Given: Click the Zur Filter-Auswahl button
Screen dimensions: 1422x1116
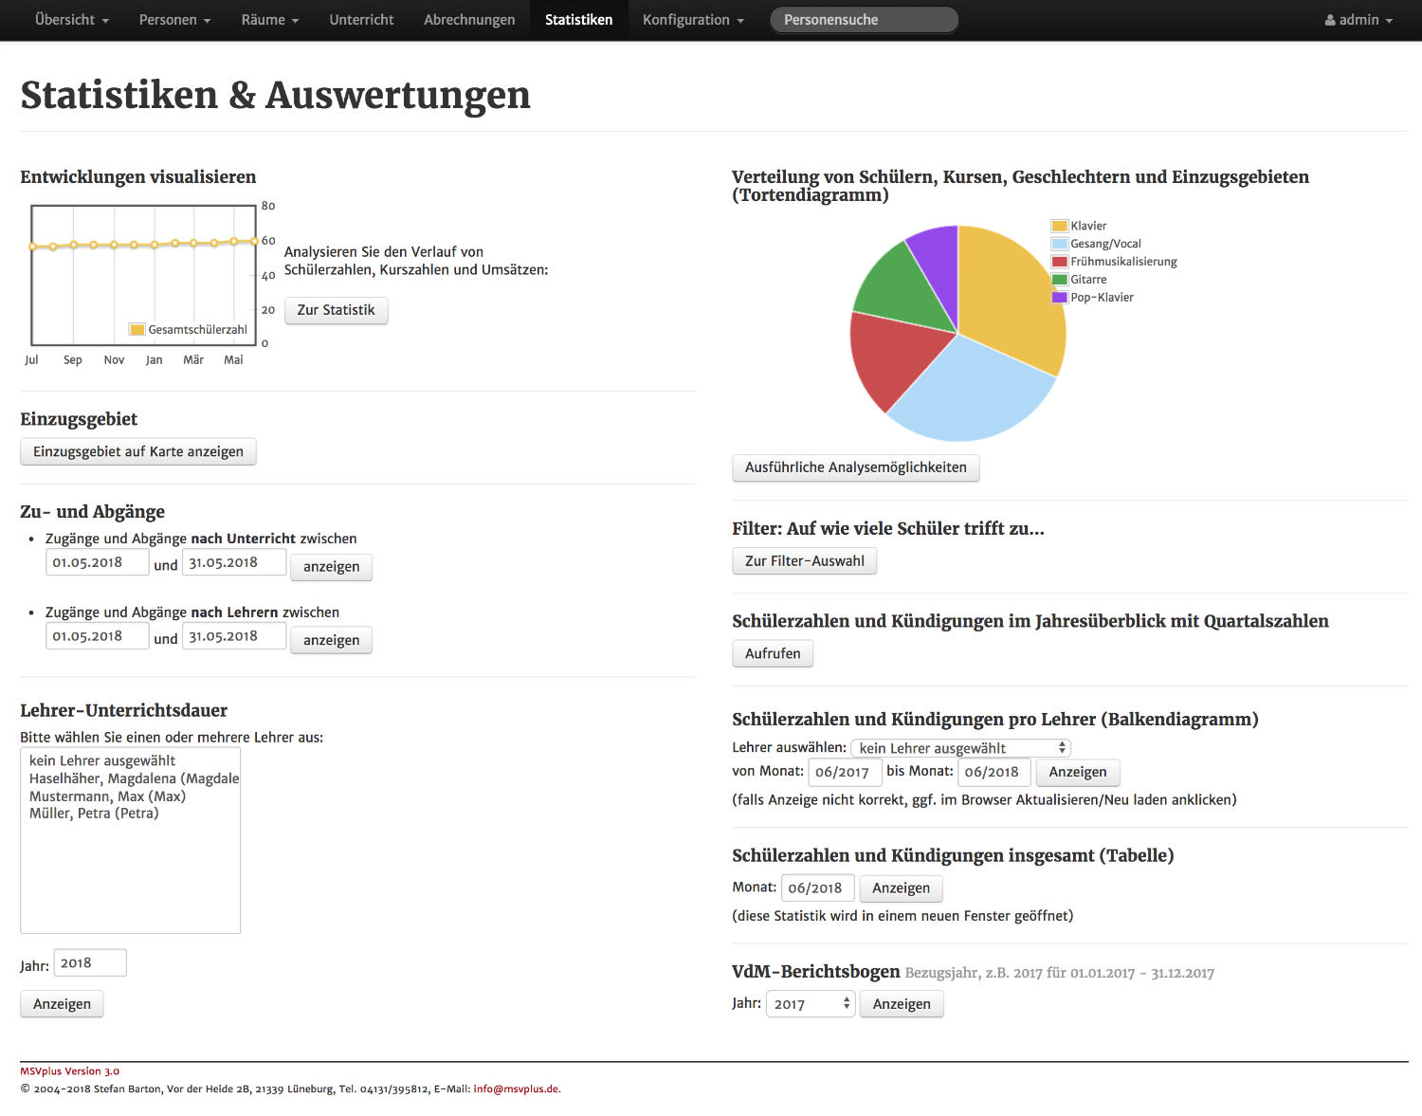Looking at the screenshot, I should (x=804, y=561).
